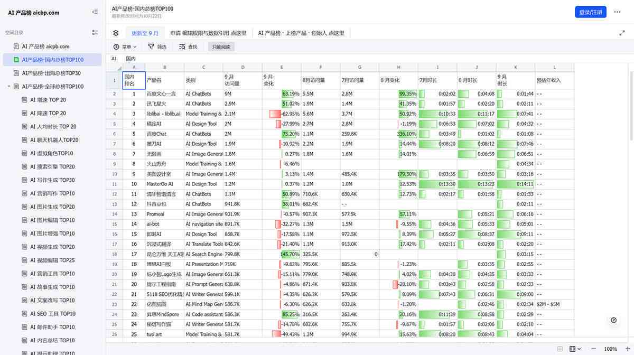The height and width of the screenshot is (355, 634).
Task: Select column header H
Action: click(x=398, y=67)
